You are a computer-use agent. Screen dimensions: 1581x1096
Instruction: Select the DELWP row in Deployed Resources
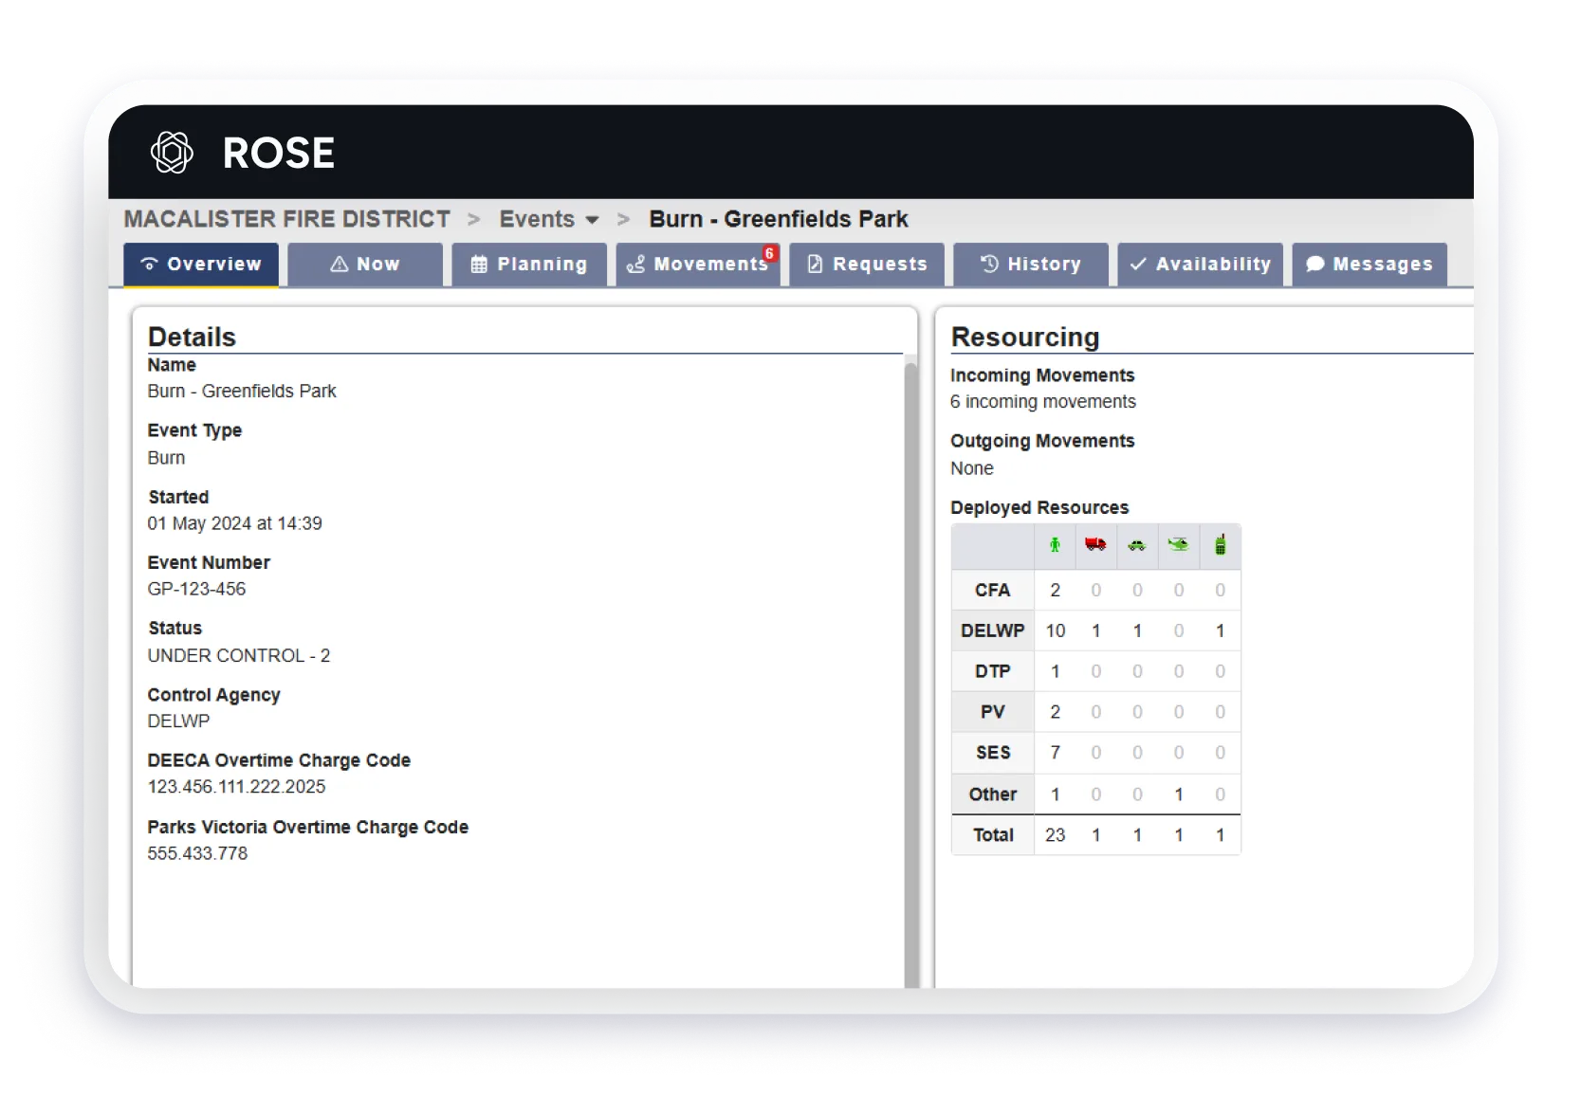coord(991,630)
